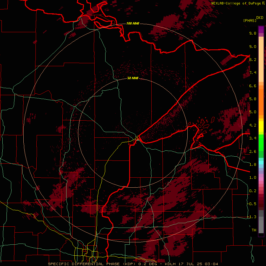Click the 6.6 scale value
Viewport: 266px width, 266px height.
tap(253, 86)
